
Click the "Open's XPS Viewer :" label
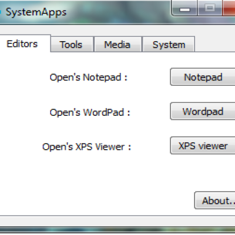click(x=86, y=147)
